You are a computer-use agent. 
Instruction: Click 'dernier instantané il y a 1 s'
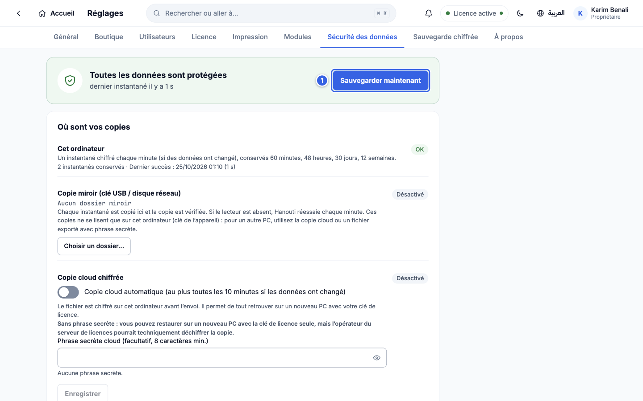coord(131,86)
